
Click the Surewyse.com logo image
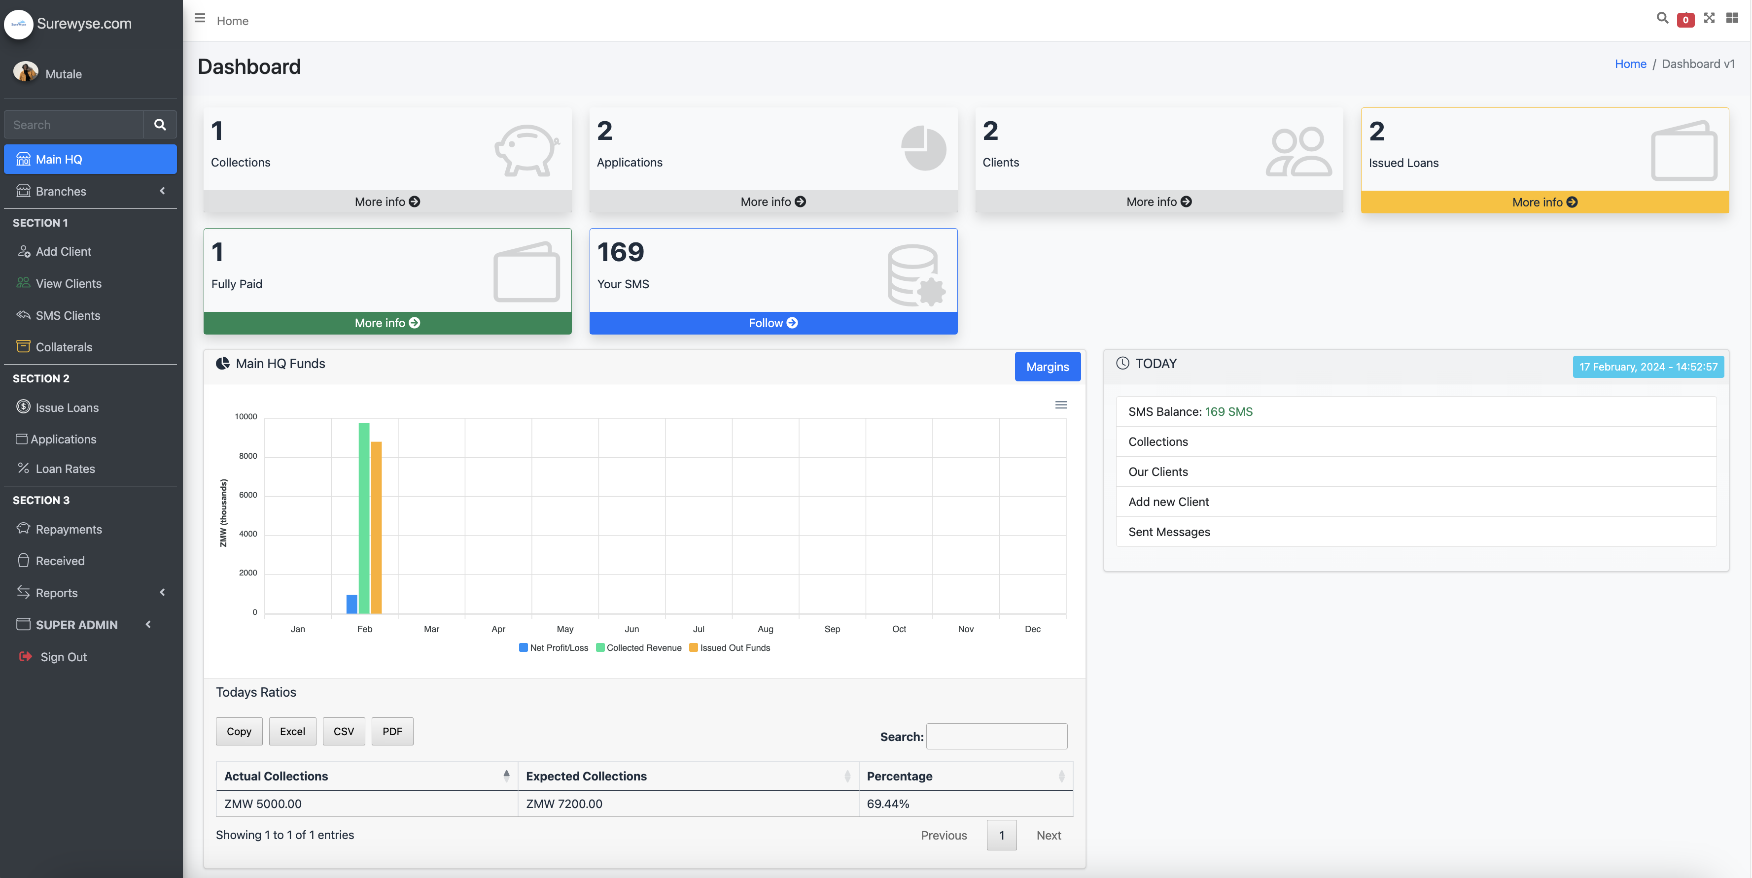[x=18, y=24]
